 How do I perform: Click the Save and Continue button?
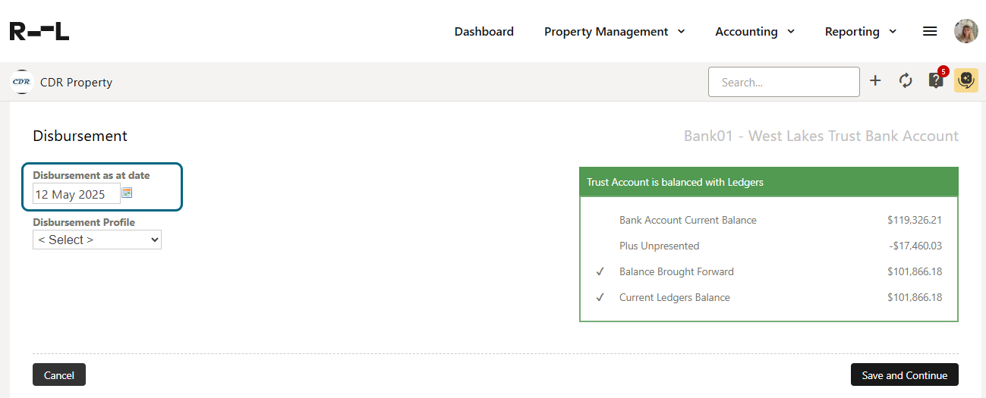[905, 374]
